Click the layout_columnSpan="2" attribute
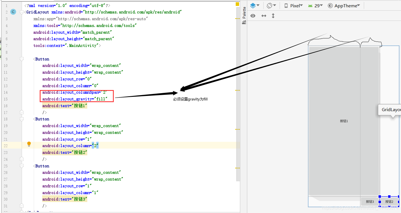Screen dimensions: 401x213 [x=74, y=92]
